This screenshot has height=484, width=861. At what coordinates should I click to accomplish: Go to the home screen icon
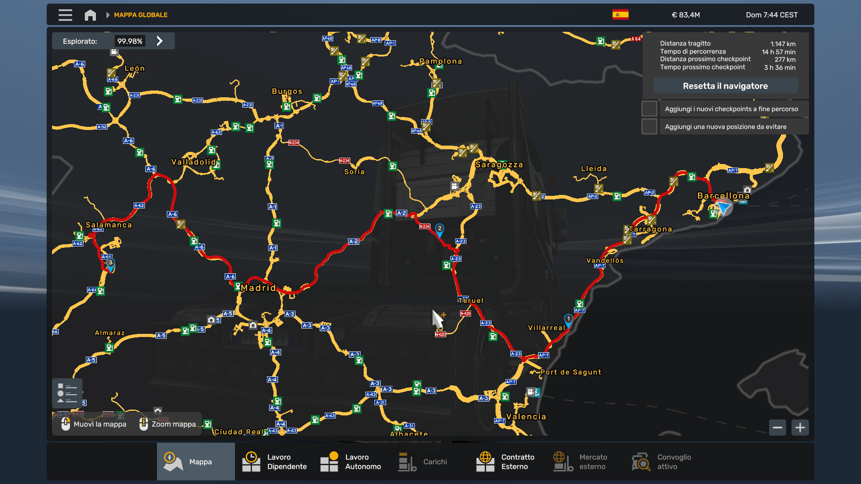click(90, 15)
